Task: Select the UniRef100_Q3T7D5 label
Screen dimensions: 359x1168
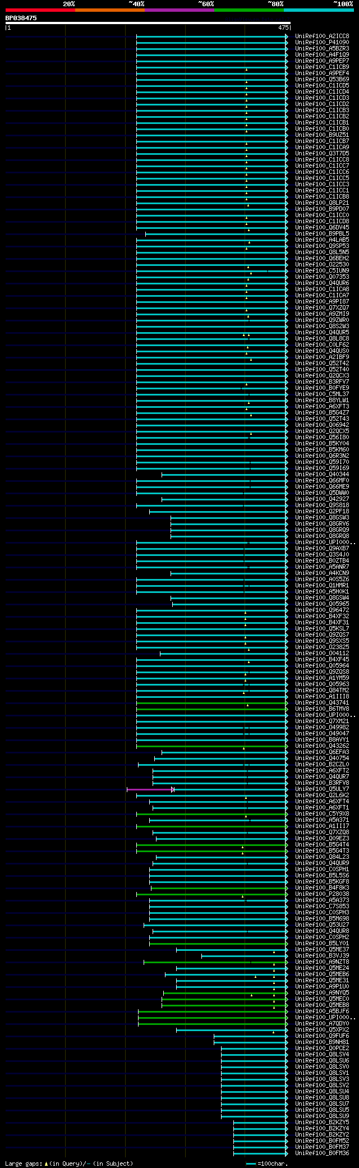Action: click(322, 154)
